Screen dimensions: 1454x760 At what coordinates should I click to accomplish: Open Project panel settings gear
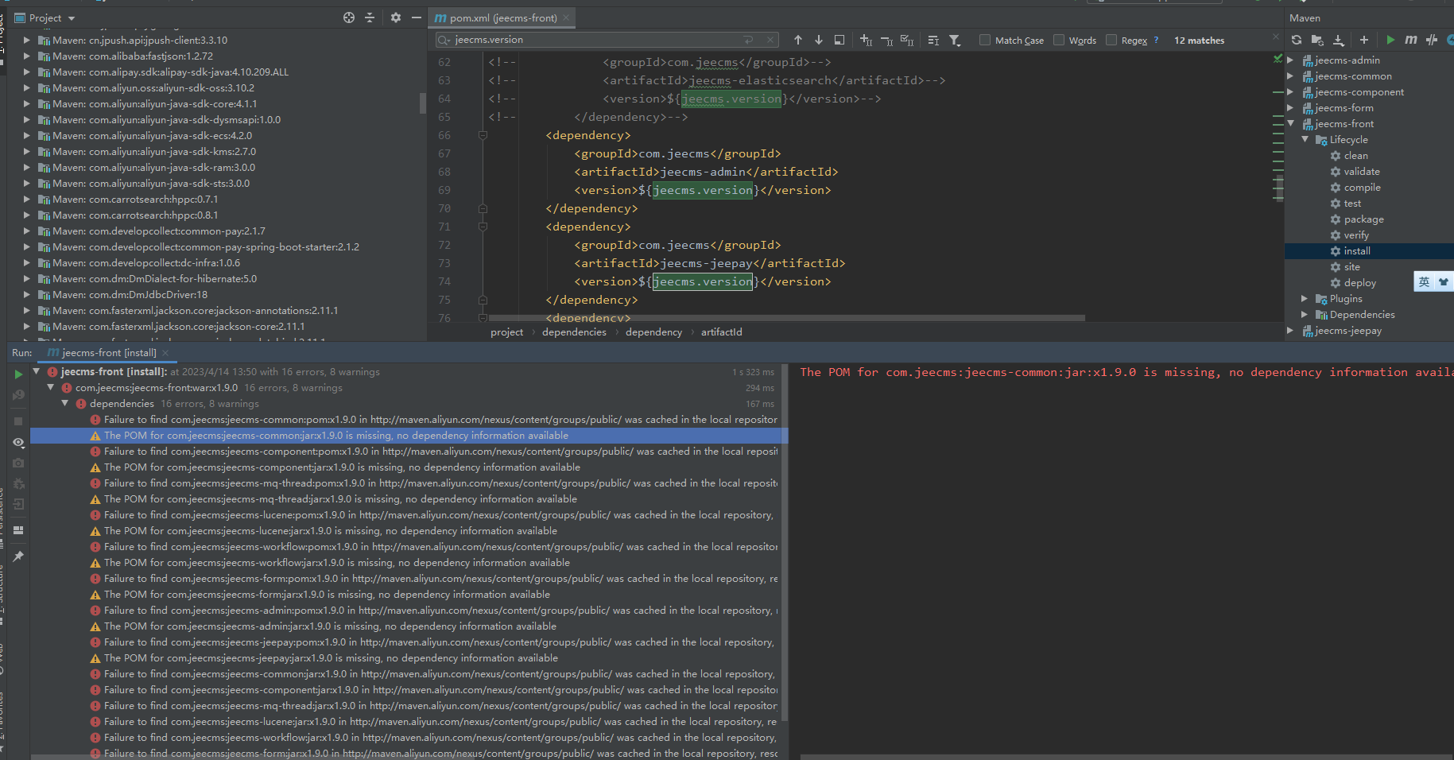(x=396, y=17)
